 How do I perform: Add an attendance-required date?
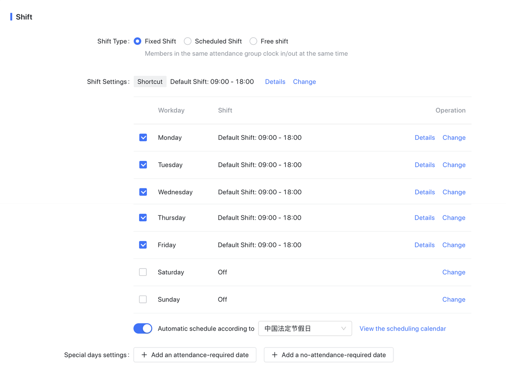(195, 355)
